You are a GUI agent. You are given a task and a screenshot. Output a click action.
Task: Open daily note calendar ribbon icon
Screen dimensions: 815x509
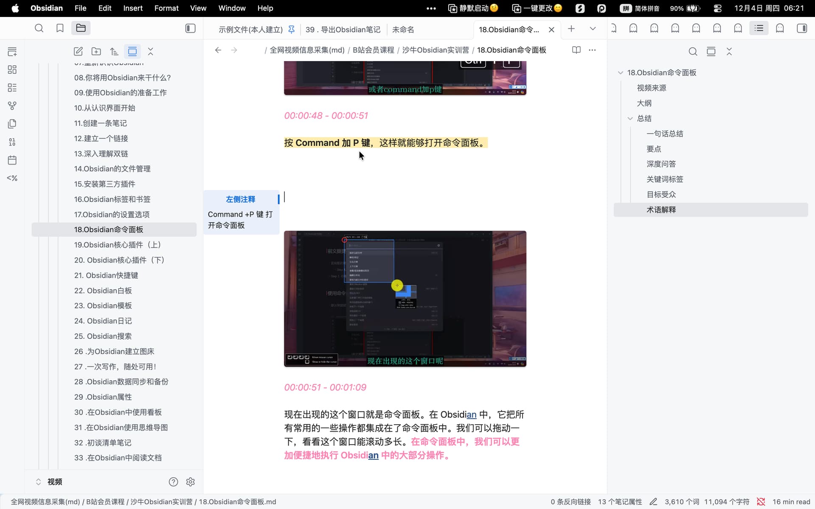pos(12,160)
